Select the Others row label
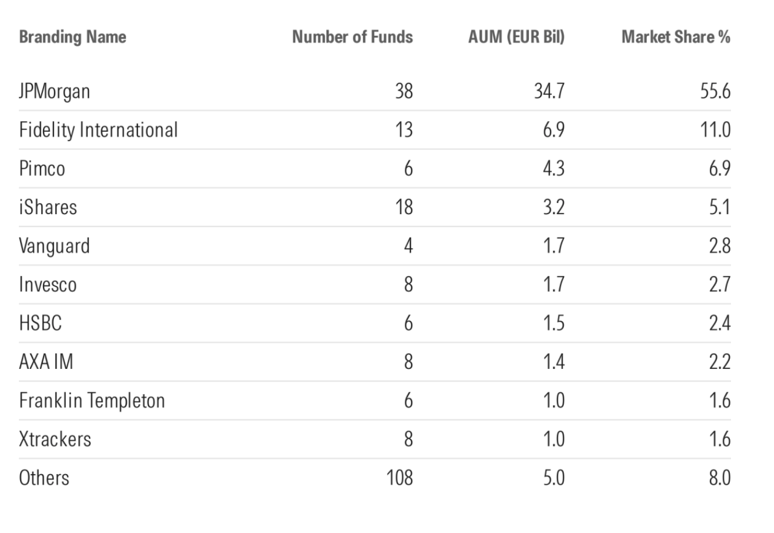Viewport: 774px width, 533px height. click(x=44, y=477)
